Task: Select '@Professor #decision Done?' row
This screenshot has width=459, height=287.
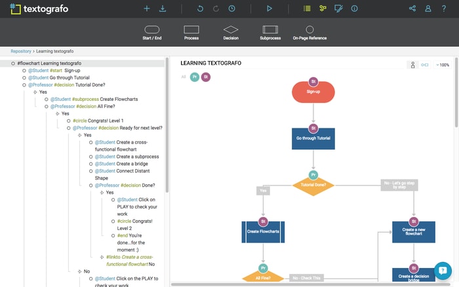Action: pos(125,185)
